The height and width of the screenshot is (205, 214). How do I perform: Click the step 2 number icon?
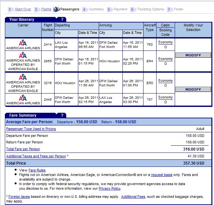pos(37,9)
